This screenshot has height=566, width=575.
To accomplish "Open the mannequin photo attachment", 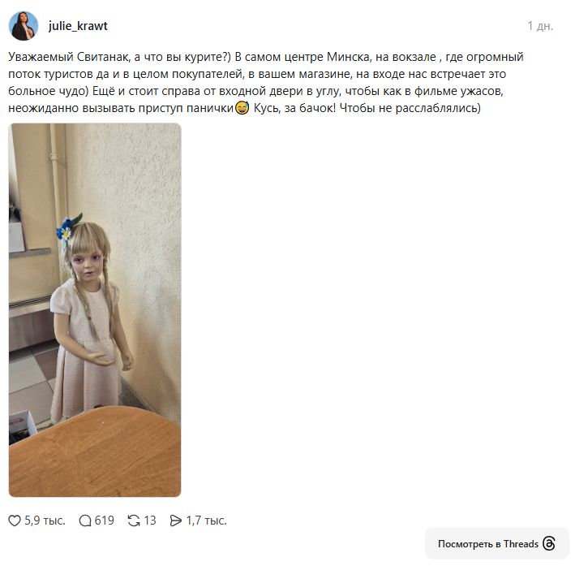I will coord(95,310).
